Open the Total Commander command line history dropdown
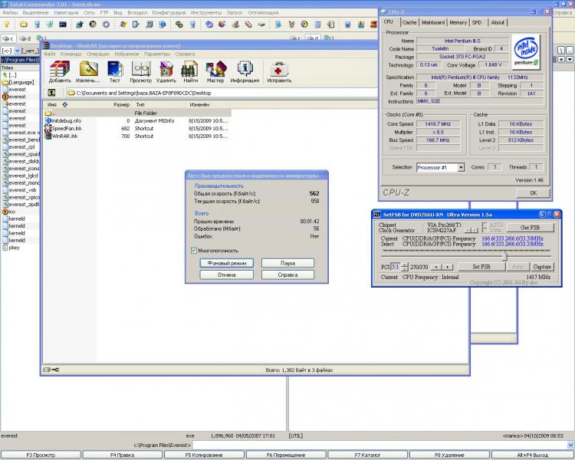Viewport: 575px width, 460px height. (x=570, y=445)
